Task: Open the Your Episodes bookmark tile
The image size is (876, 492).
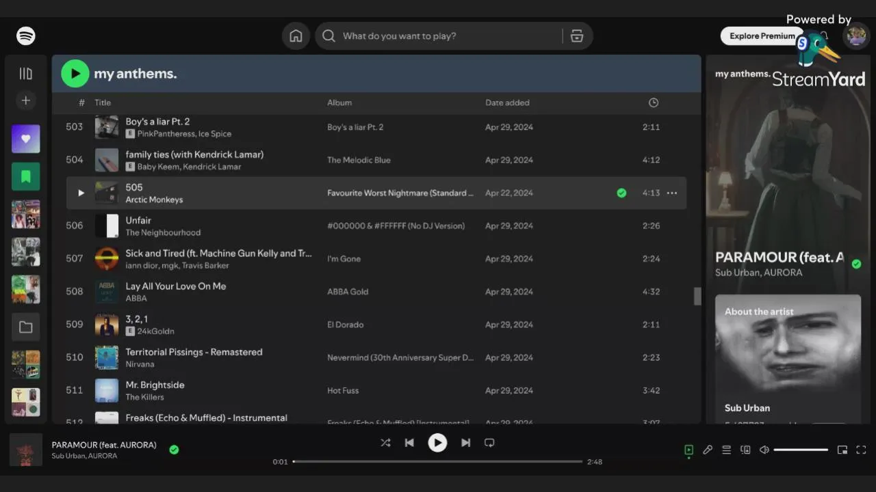Action: [x=26, y=176]
